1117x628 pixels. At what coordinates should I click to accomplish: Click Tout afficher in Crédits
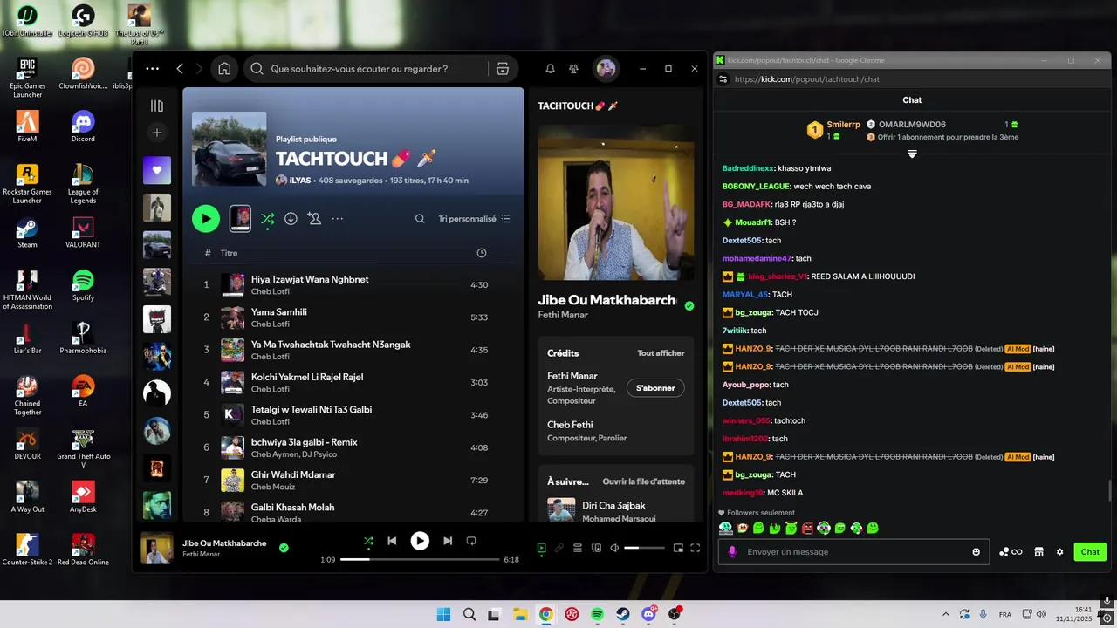(661, 353)
